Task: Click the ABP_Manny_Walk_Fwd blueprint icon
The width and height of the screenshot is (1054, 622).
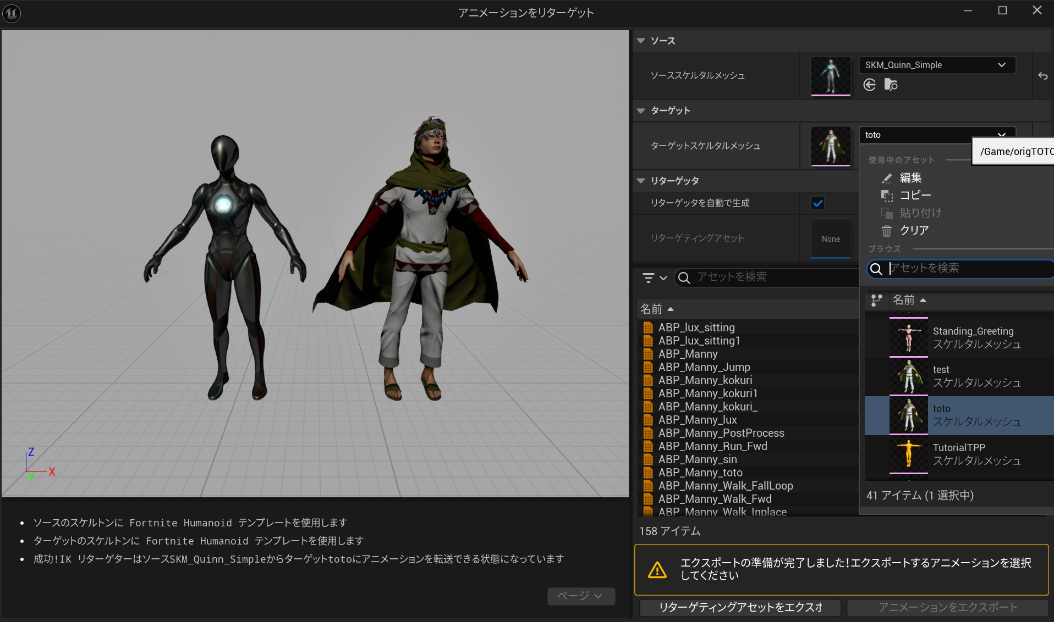Action: 648,499
